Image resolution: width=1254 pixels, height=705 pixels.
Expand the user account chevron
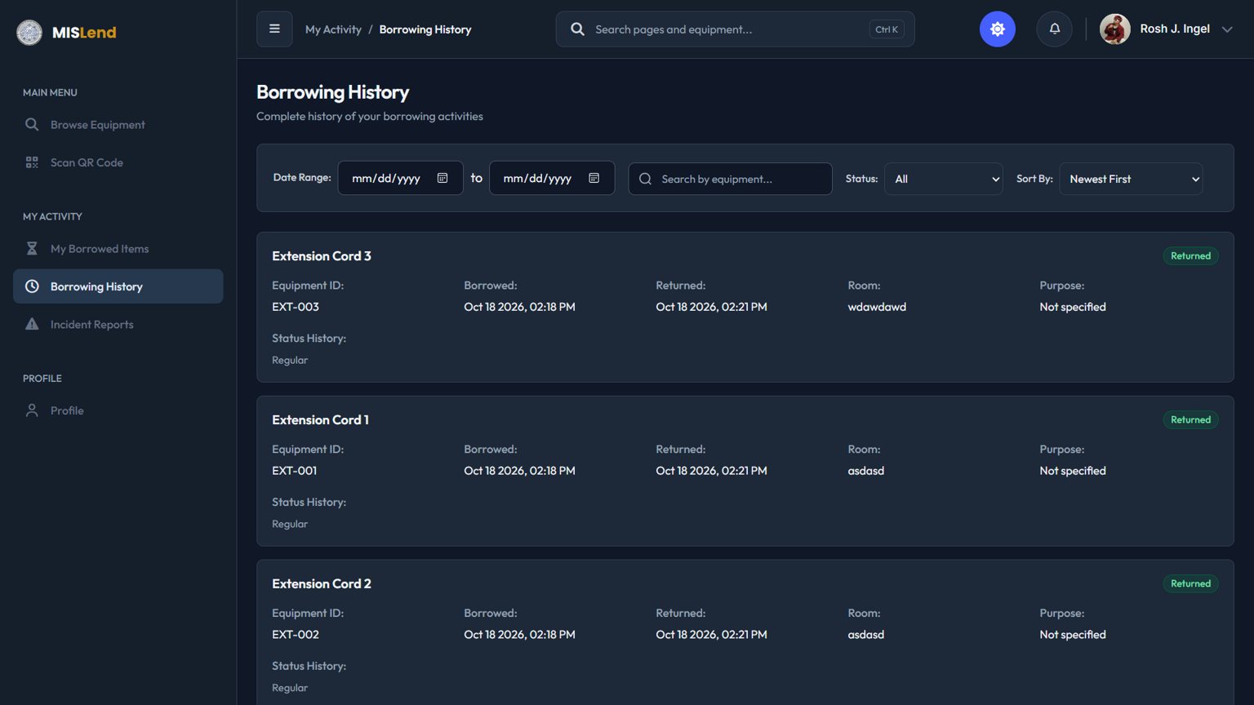click(1227, 29)
